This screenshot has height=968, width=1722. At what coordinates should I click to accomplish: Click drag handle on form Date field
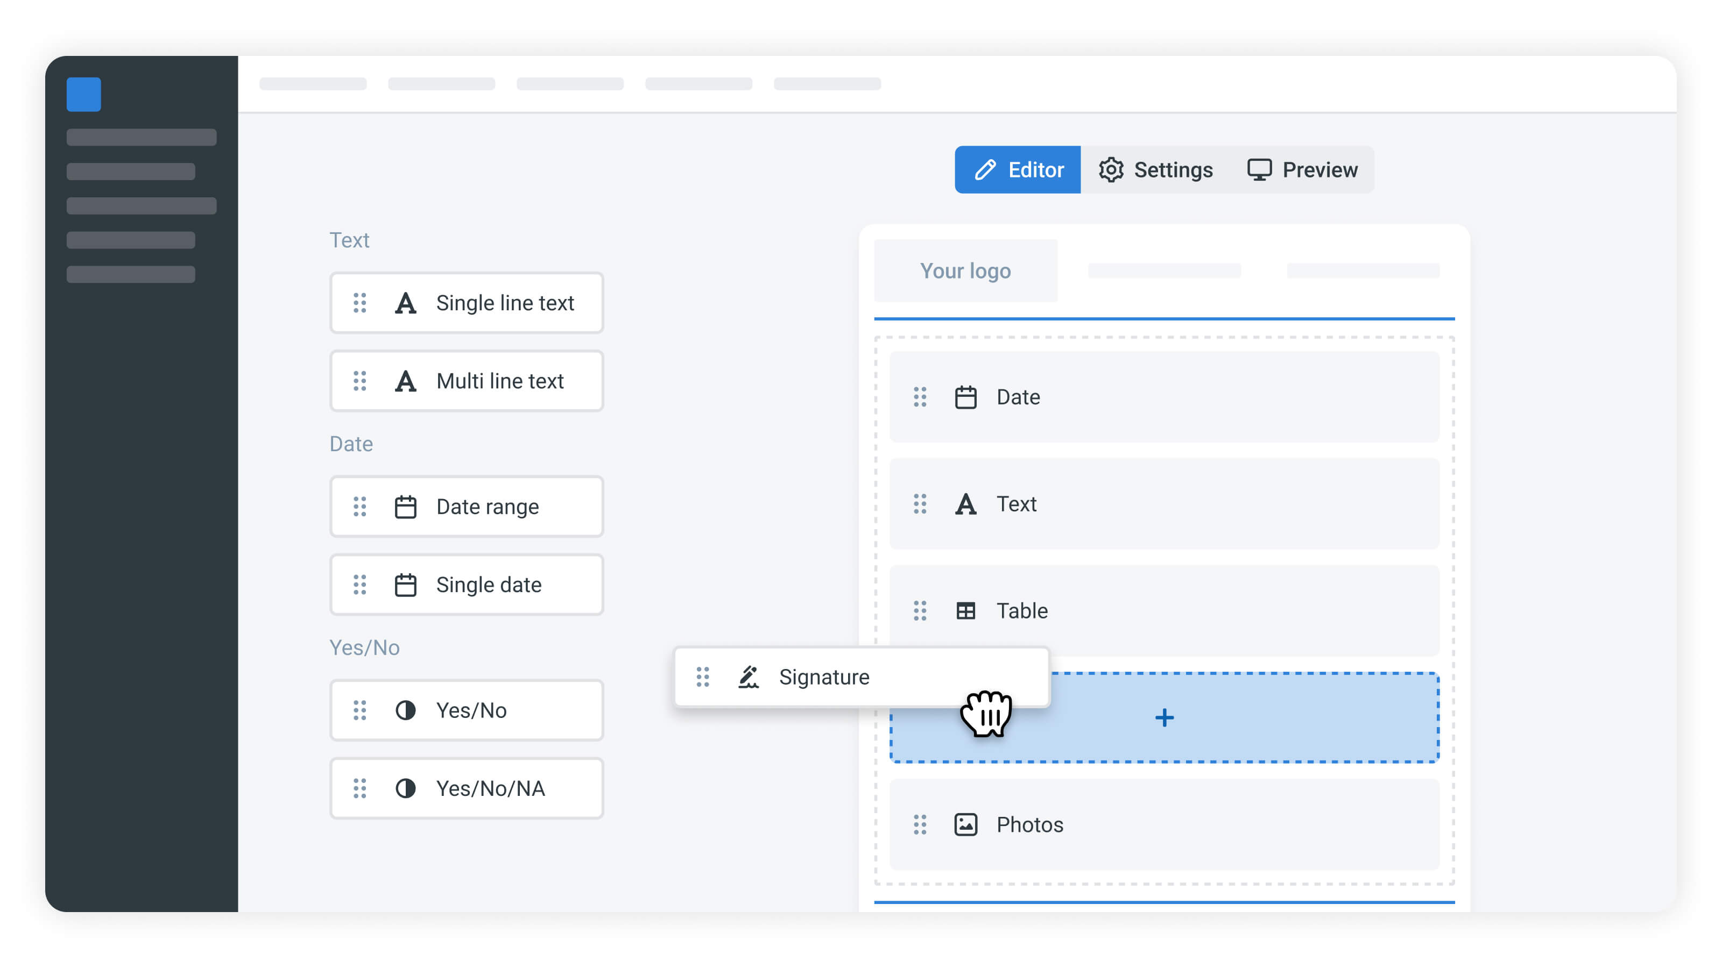[x=920, y=397]
